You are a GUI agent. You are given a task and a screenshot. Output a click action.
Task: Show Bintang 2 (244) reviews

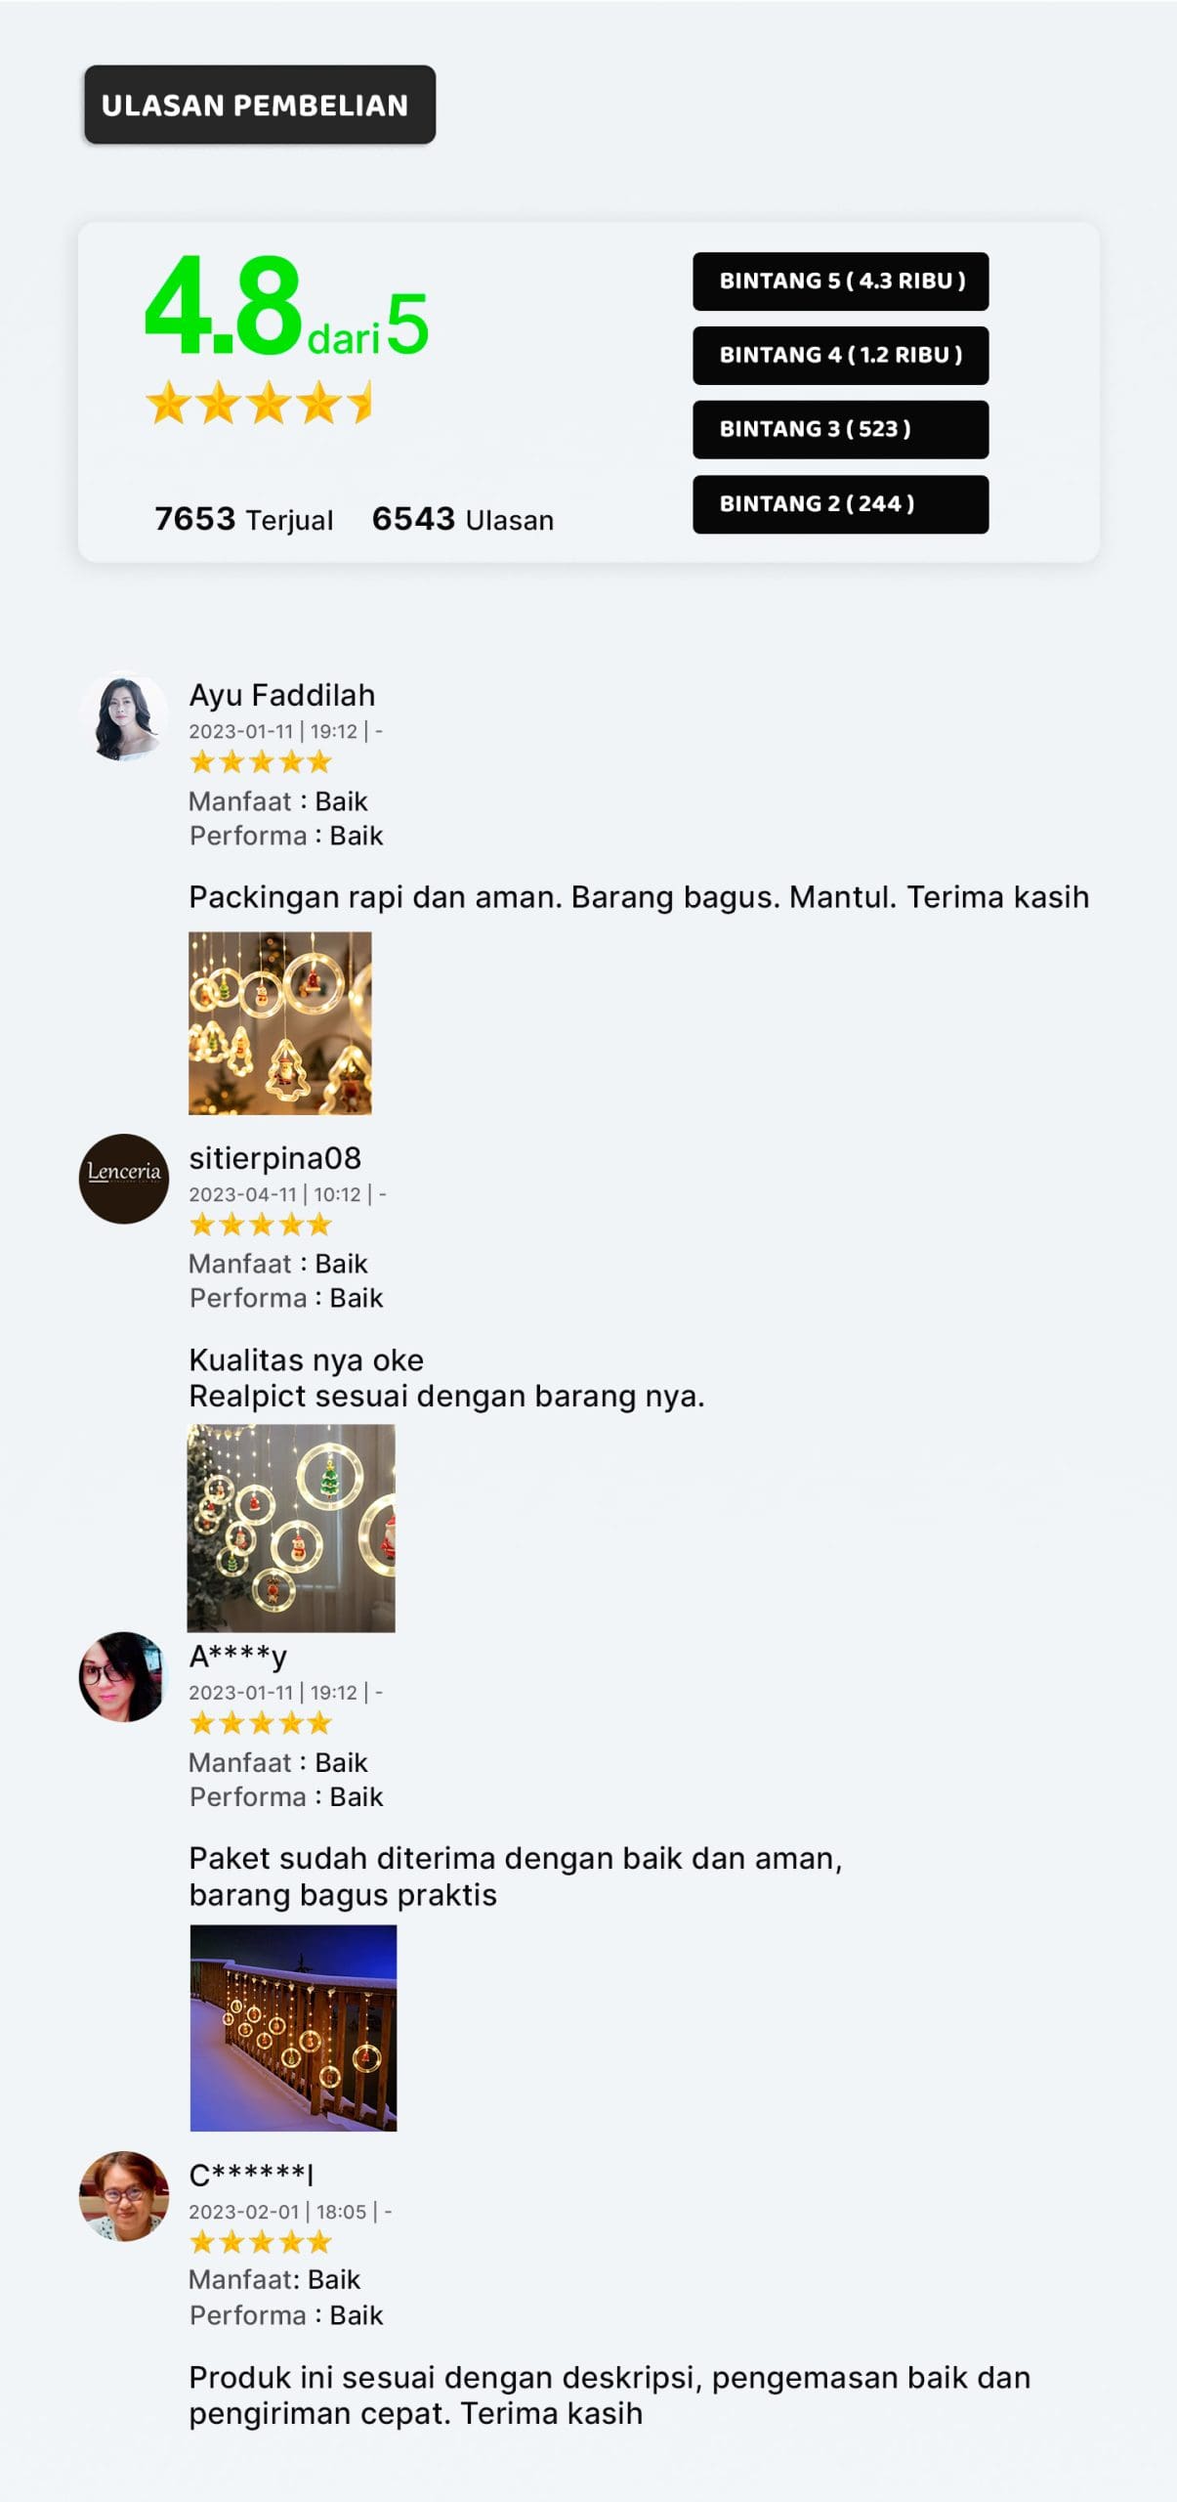tap(841, 504)
